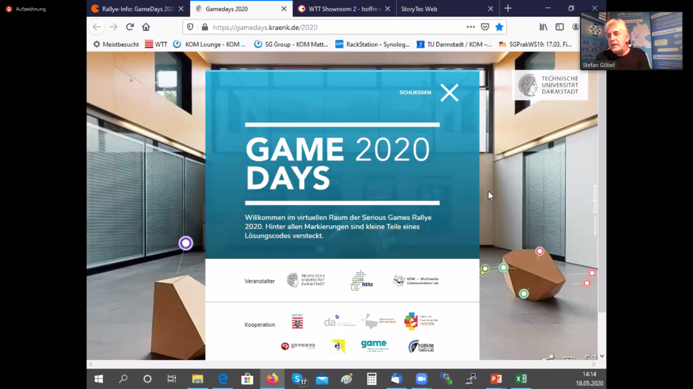Open the Firefox library menu
Viewport: 693px width, 389px height.
pyautogui.click(x=543, y=27)
